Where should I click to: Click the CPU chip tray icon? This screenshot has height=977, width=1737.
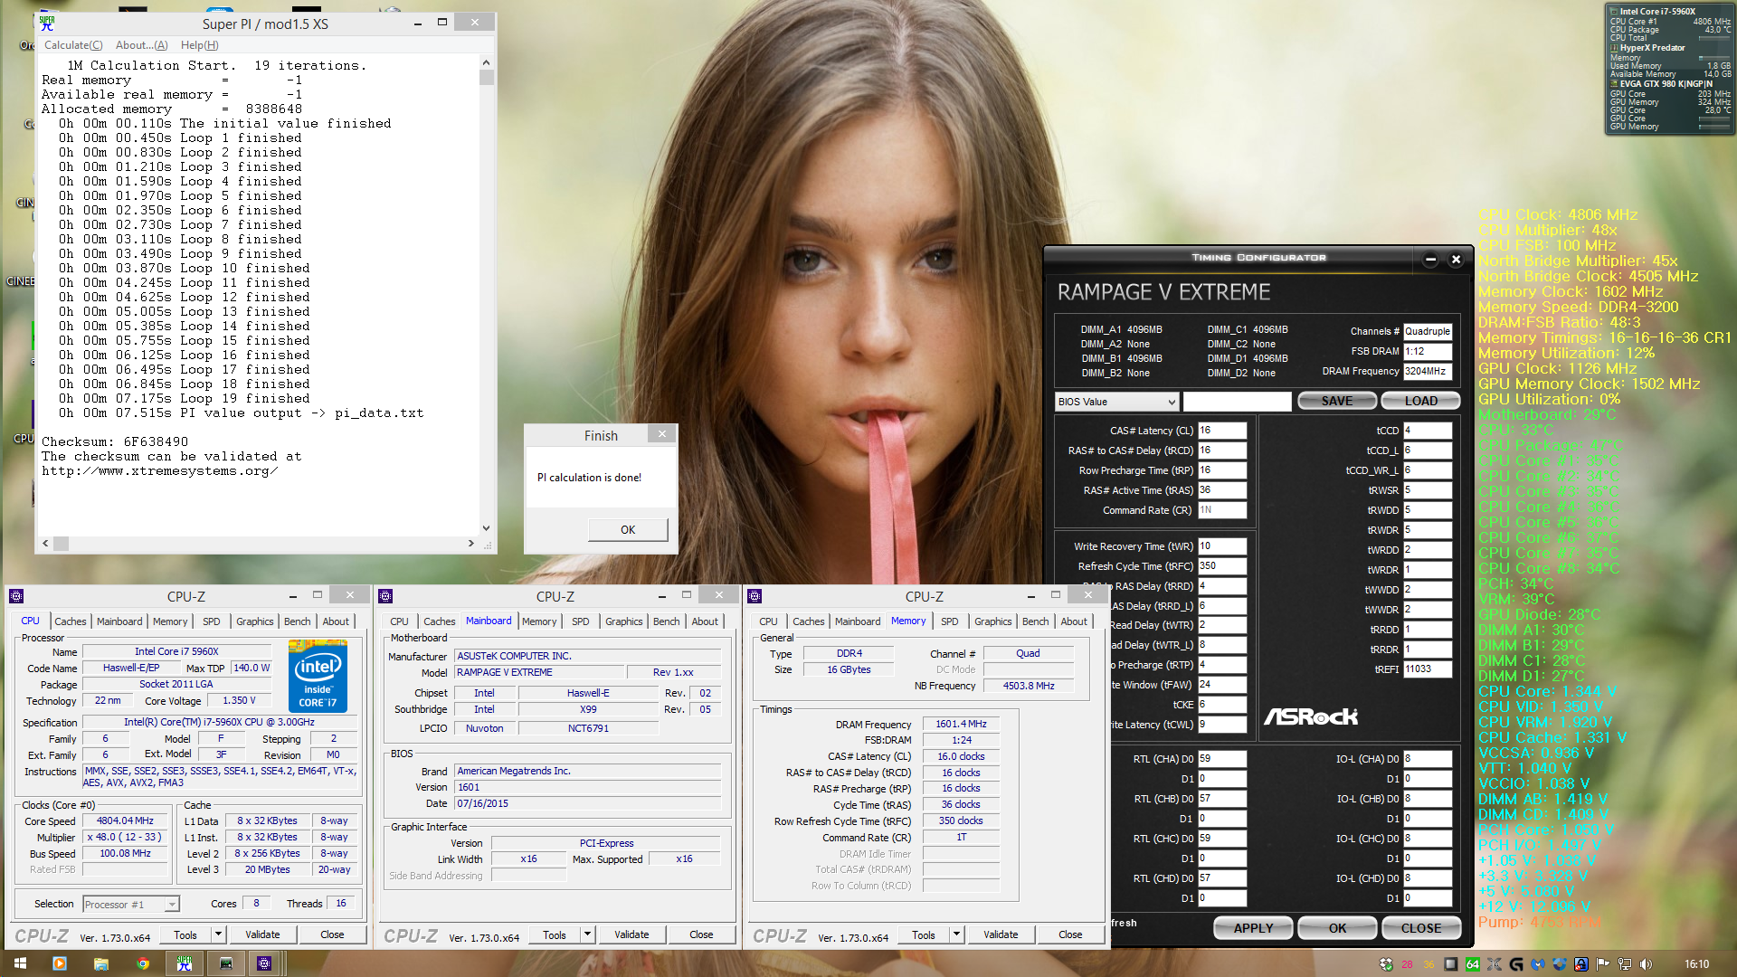(x=1451, y=964)
